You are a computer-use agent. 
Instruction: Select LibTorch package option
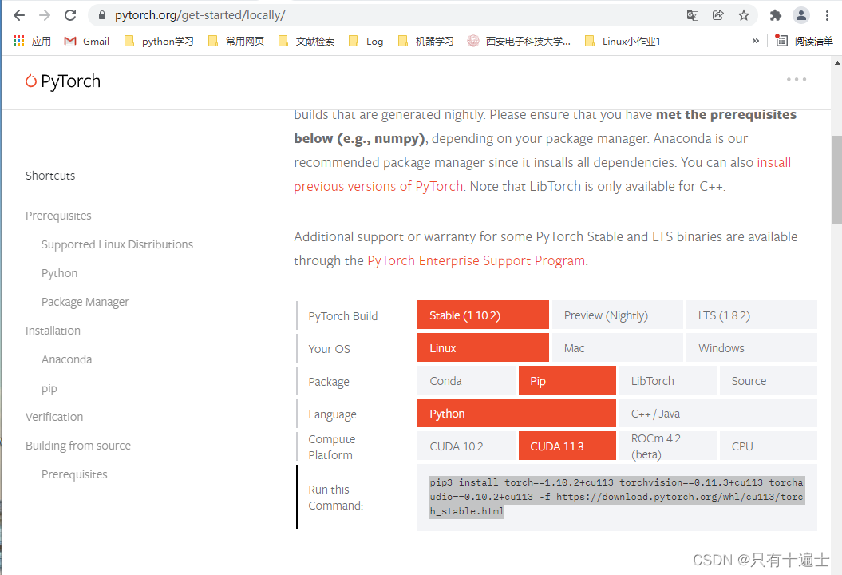667,380
